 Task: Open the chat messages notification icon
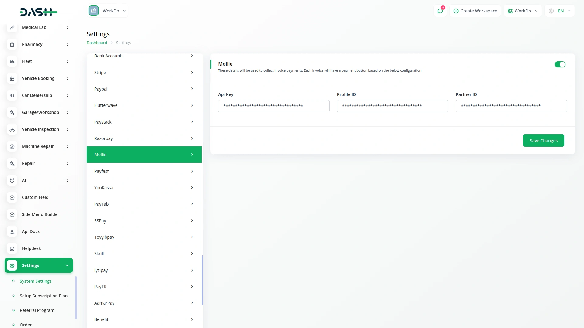440,11
